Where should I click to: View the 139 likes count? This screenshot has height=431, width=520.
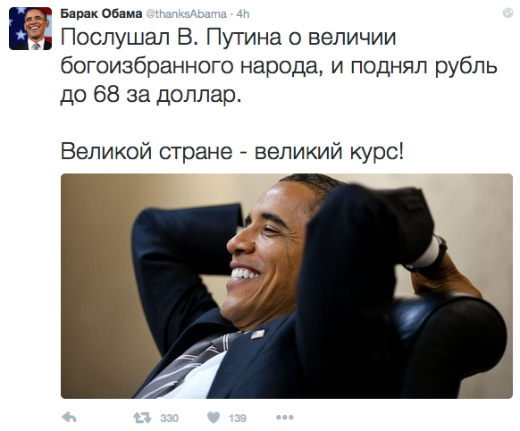point(237,418)
